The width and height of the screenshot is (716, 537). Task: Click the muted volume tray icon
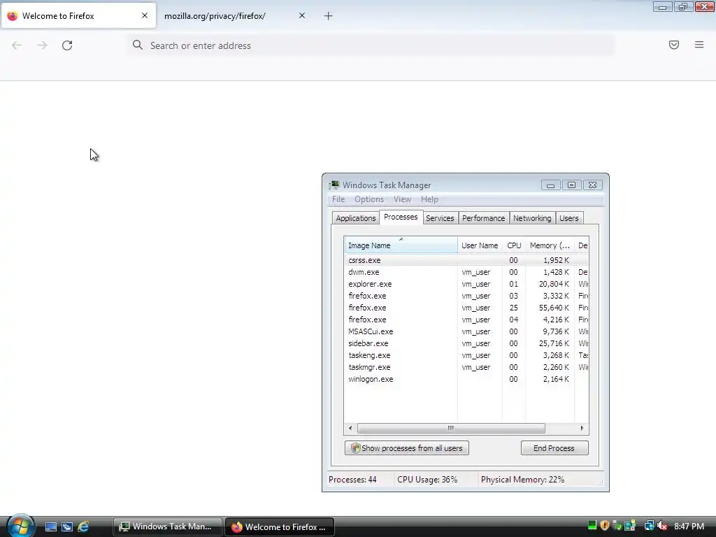[662, 526]
